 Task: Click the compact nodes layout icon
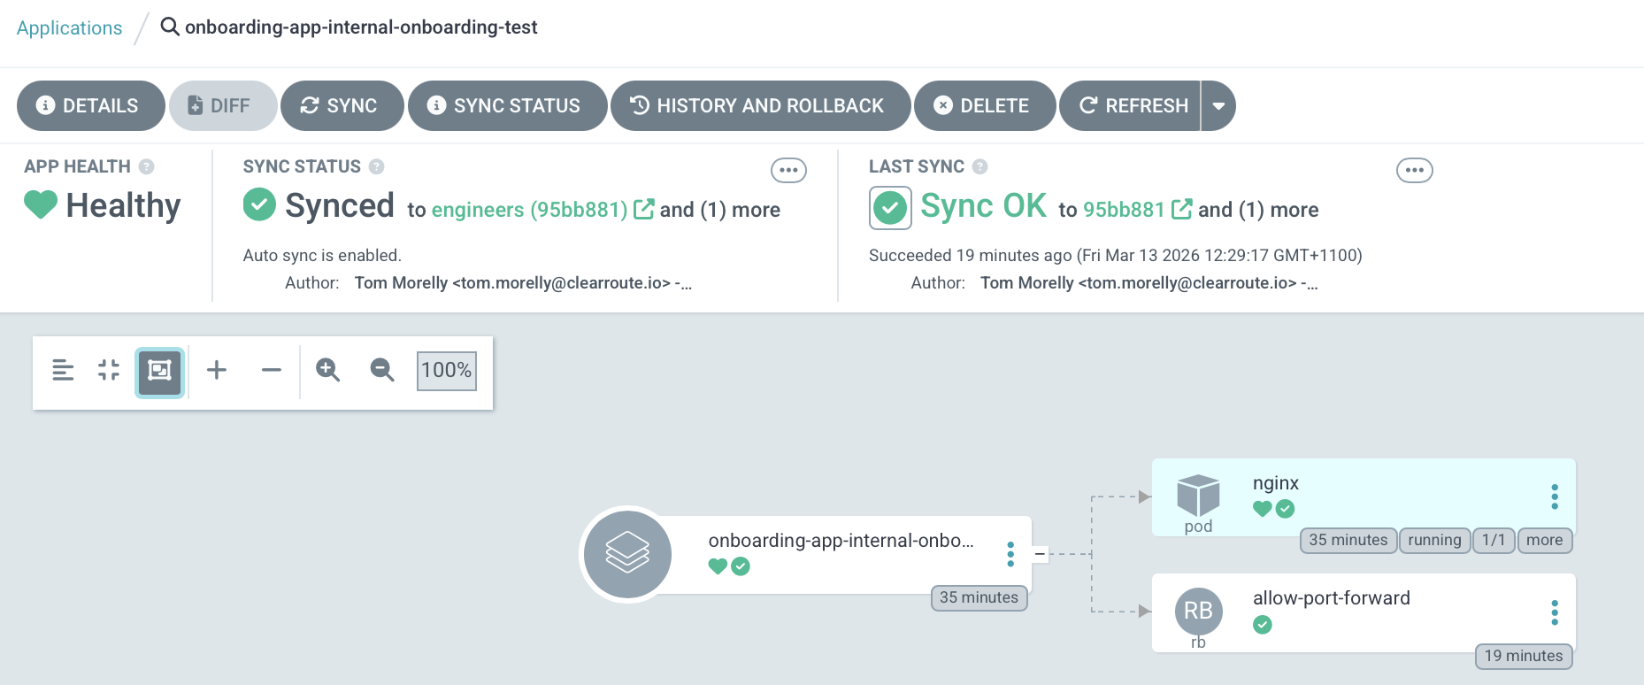click(109, 370)
